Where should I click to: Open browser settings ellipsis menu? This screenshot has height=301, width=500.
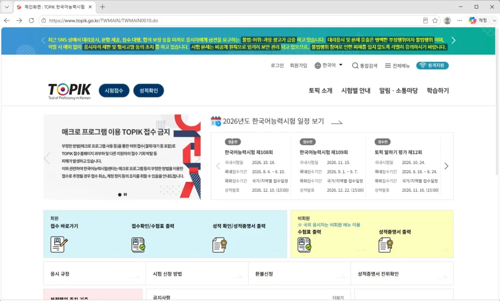(x=459, y=20)
